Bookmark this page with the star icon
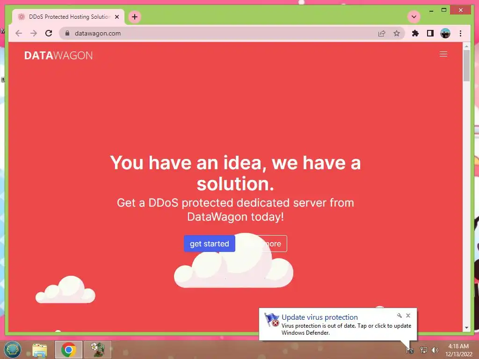 (397, 33)
